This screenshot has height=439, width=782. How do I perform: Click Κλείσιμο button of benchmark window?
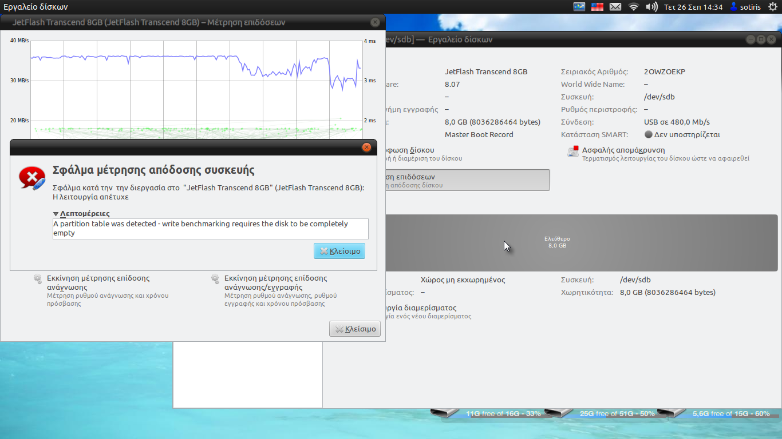click(355, 329)
